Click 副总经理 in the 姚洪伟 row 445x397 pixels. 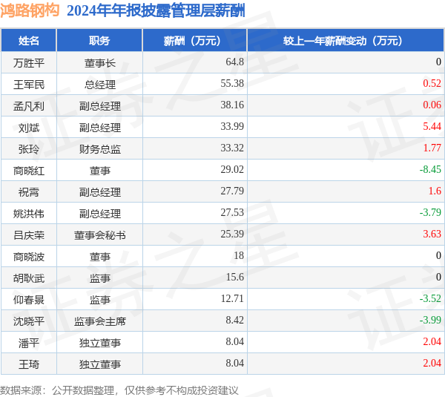[100, 214]
